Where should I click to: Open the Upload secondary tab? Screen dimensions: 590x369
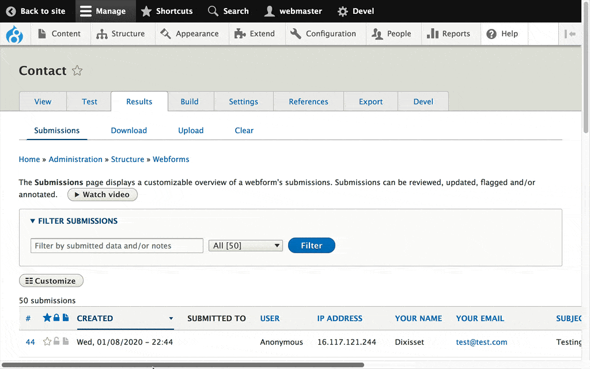tap(191, 131)
